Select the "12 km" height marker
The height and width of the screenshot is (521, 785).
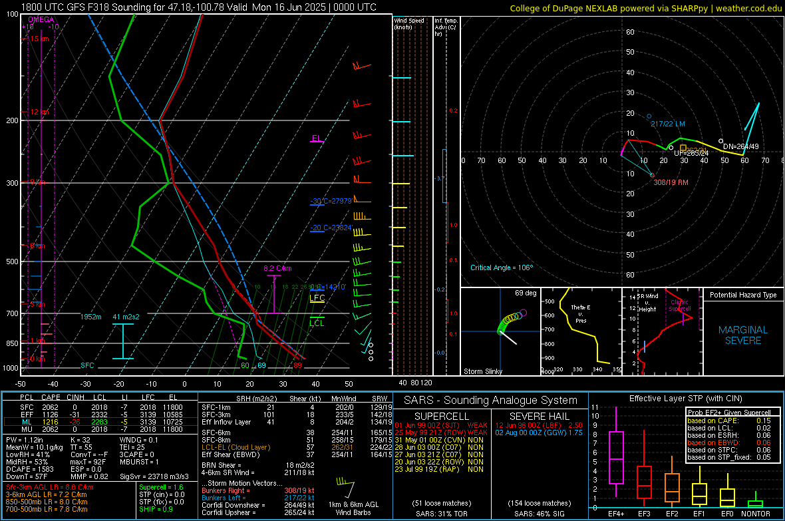(x=39, y=112)
